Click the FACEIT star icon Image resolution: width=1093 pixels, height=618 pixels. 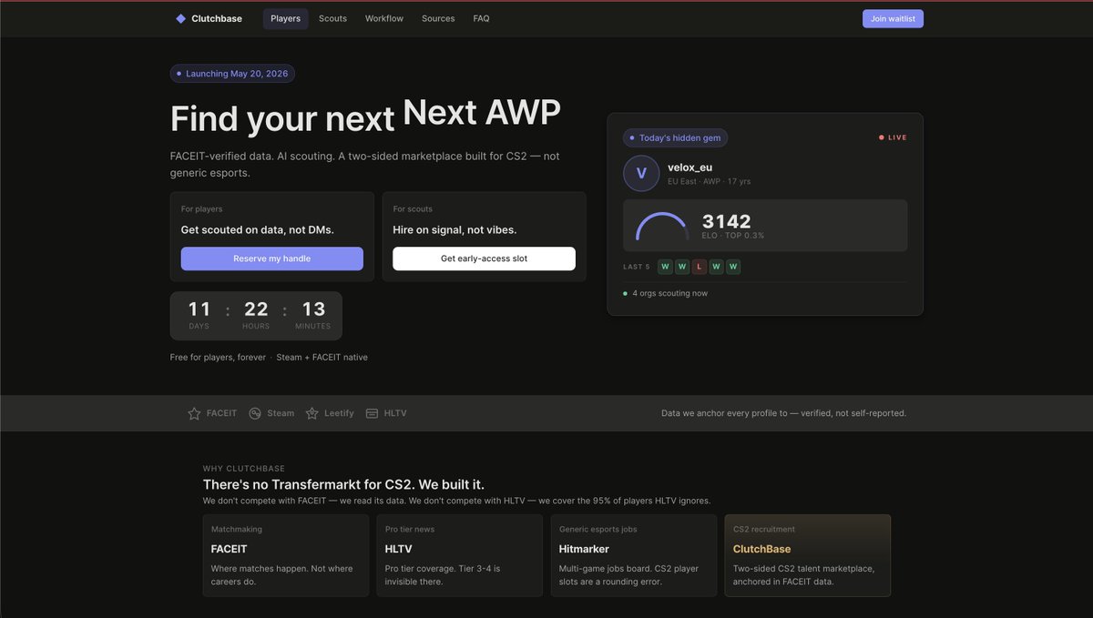click(194, 413)
